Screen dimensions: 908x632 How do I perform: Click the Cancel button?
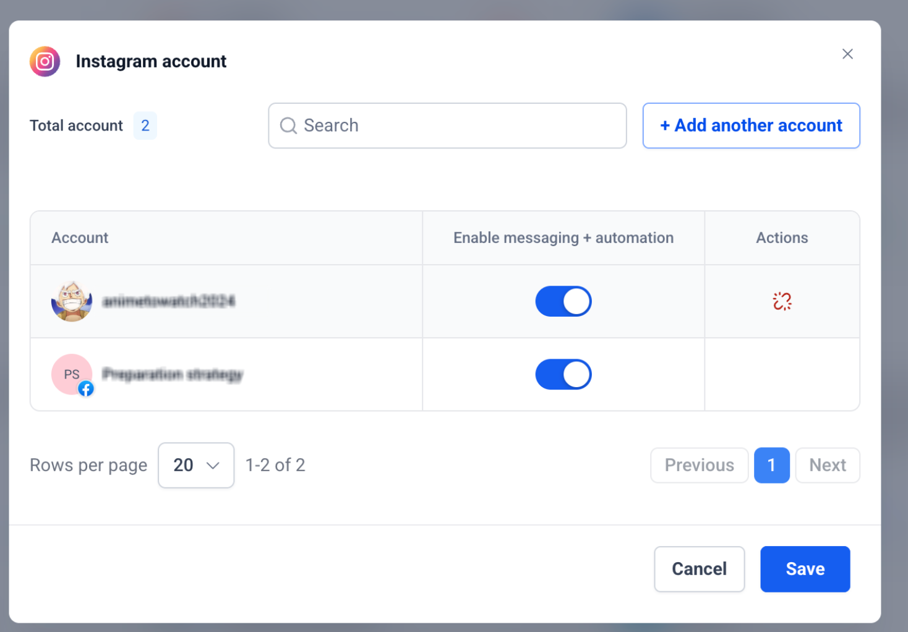pos(700,569)
